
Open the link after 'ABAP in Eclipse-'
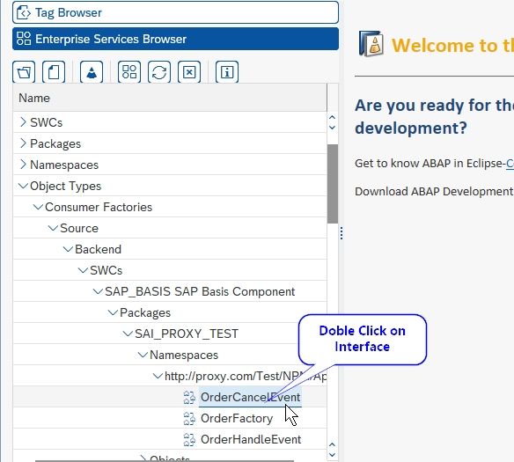(x=510, y=163)
